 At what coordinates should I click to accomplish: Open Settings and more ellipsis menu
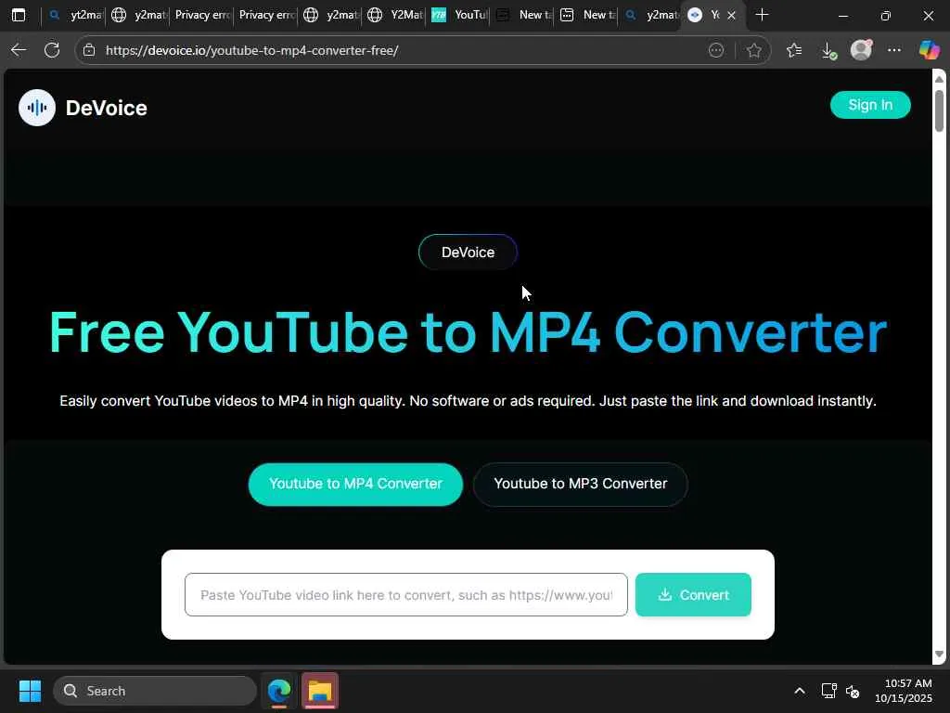point(894,50)
